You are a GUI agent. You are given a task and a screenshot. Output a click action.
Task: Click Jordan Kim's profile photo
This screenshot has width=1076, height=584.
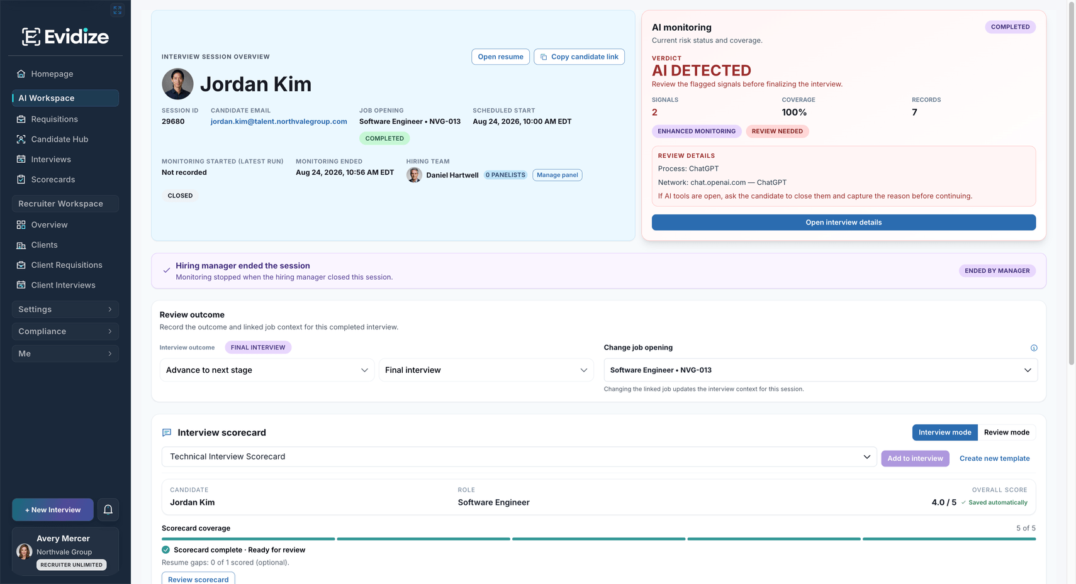click(177, 84)
